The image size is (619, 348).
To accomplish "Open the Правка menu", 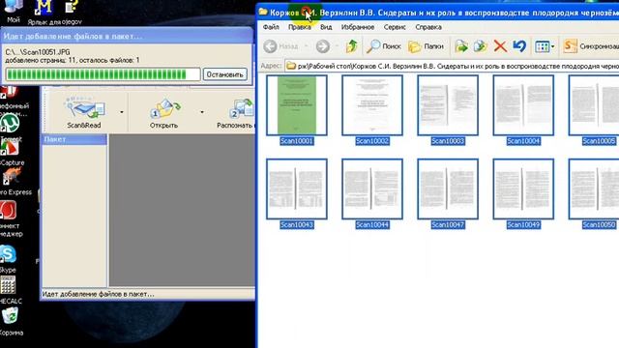I will (x=299, y=27).
